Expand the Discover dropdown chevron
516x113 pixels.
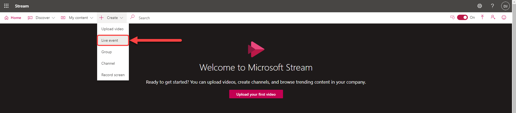tap(53, 18)
